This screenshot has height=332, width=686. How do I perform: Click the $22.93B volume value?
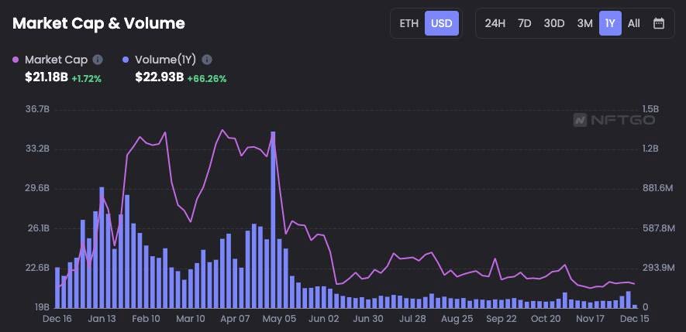159,77
